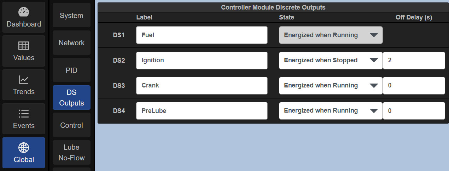
Task: Click the Crank label input
Action: [x=202, y=86]
